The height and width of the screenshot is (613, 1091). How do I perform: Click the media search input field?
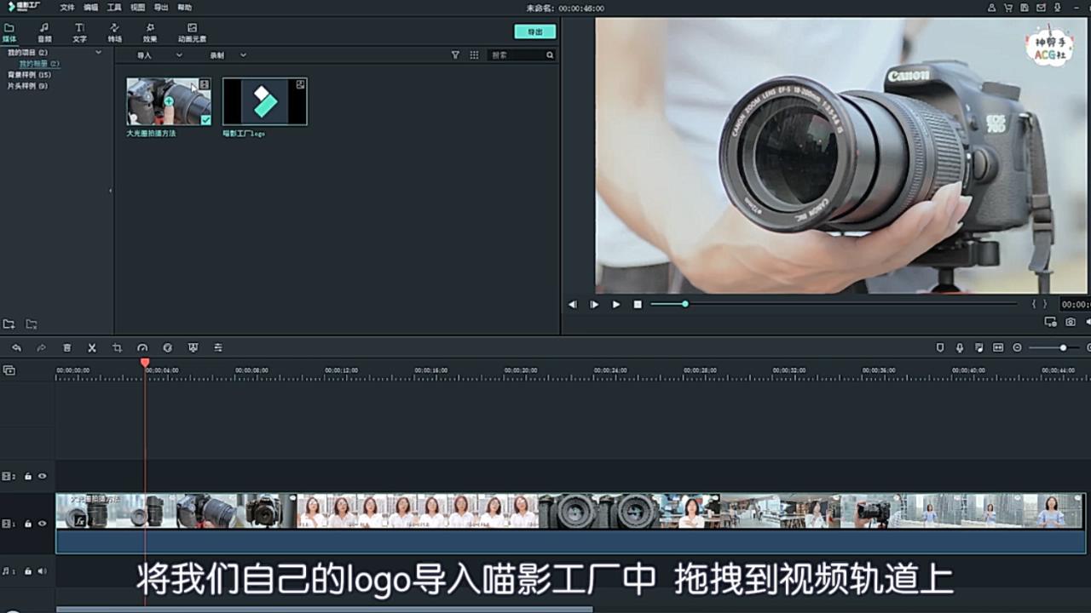tap(517, 54)
